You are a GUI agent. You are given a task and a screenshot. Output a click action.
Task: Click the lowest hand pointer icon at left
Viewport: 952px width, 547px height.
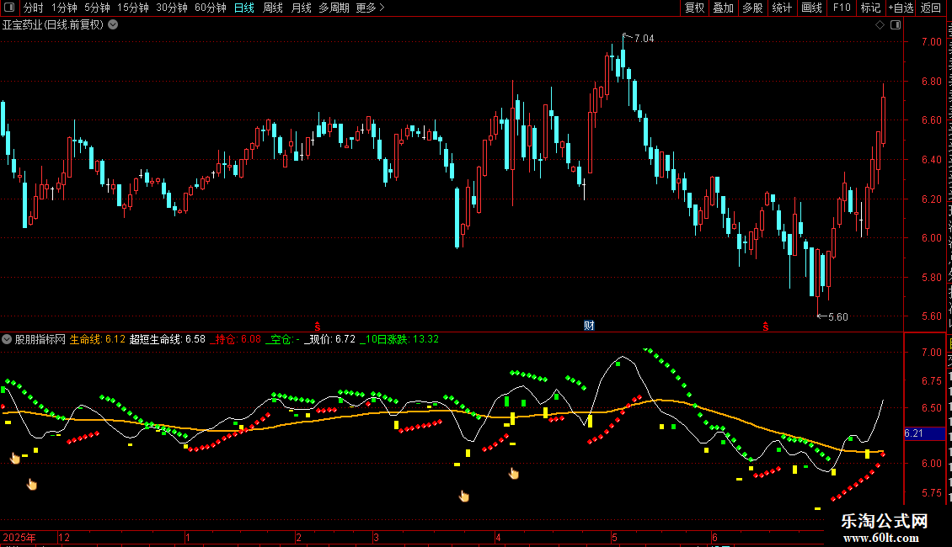coord(32,483)
